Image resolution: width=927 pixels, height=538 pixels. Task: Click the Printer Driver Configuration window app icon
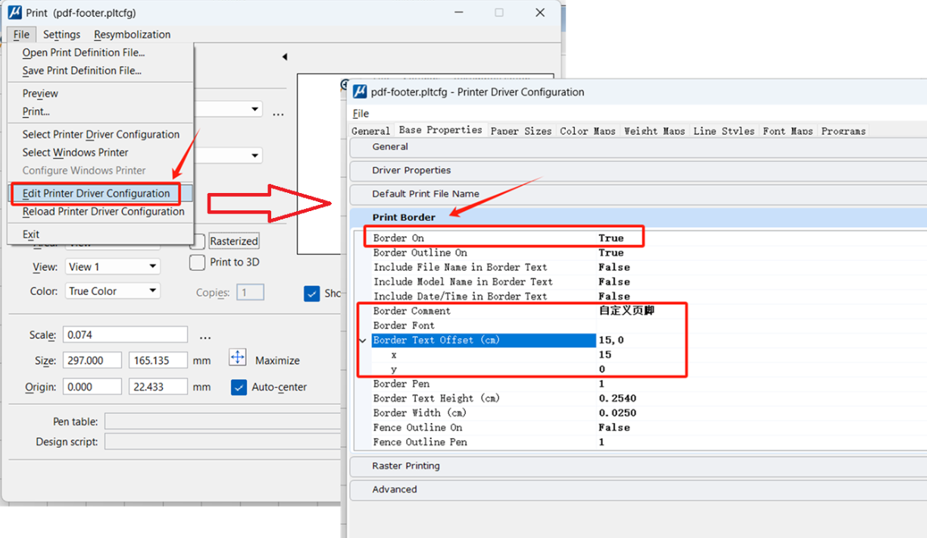coord(360,92)
